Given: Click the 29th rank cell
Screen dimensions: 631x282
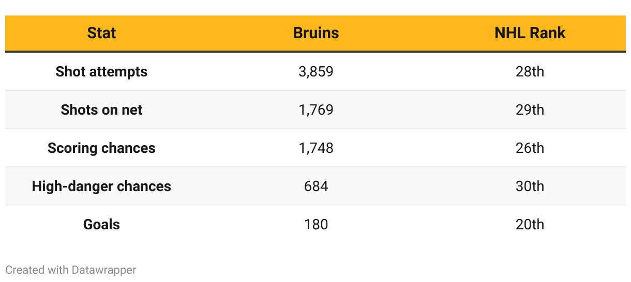Looking at the screenshot, I should 530,109.
